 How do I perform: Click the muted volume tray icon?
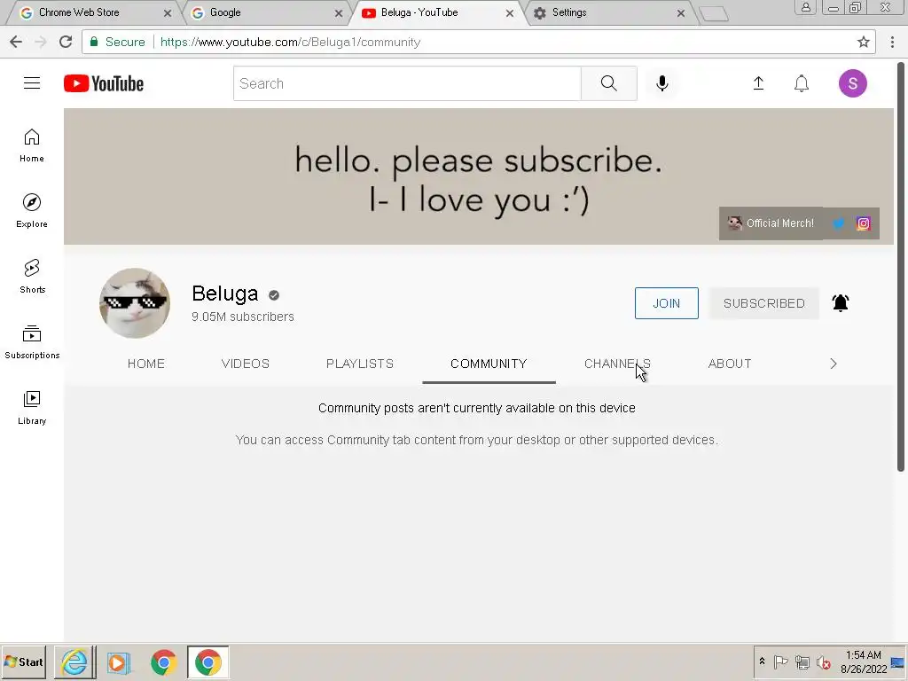(823, 661)
